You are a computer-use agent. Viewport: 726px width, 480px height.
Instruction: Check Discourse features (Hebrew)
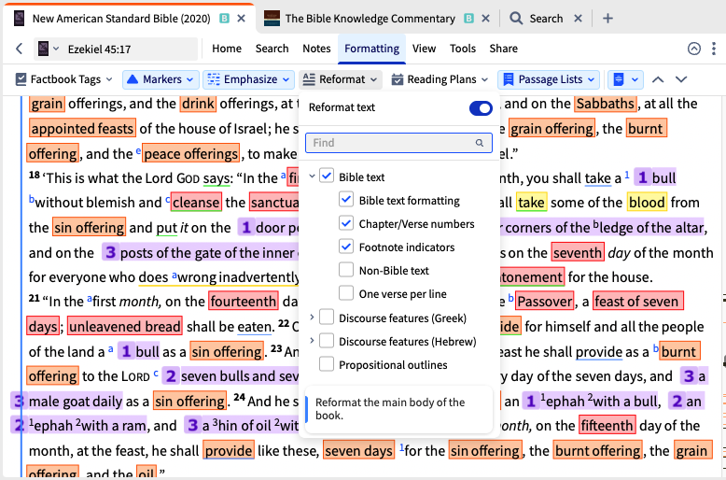tap(327, 341)
